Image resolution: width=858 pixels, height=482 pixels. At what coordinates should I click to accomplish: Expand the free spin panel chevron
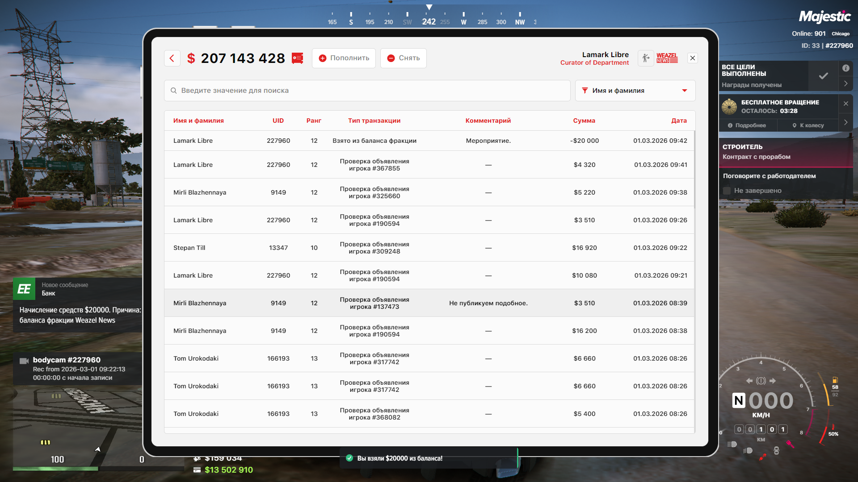pos(845,122)
